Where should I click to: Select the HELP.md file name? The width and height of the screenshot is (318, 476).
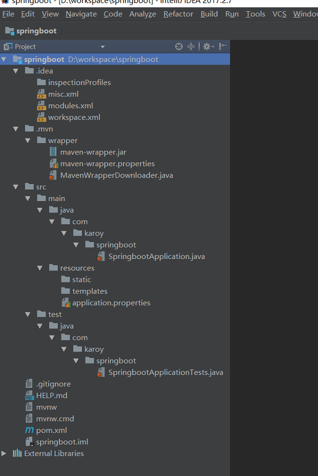tap(52, 395)
